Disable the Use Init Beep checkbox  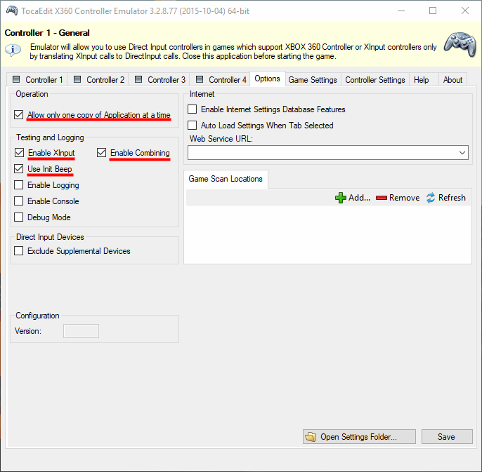click(19, 169)
